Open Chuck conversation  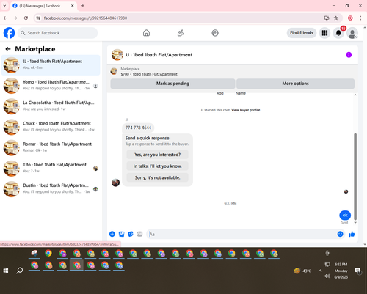pos(51,127)
